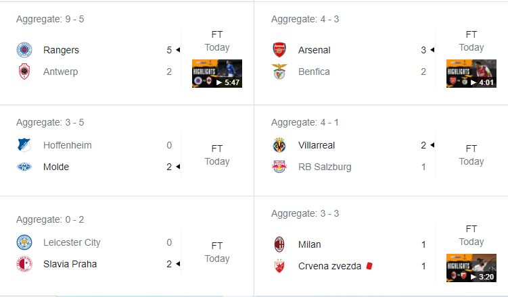
Task: Play Milan vs Crvena zvezda highlights
Action: (x=471, y=268)
